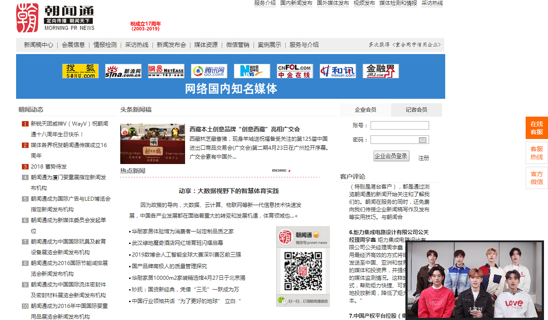Click the CNFOL media logo

(295, 71)
